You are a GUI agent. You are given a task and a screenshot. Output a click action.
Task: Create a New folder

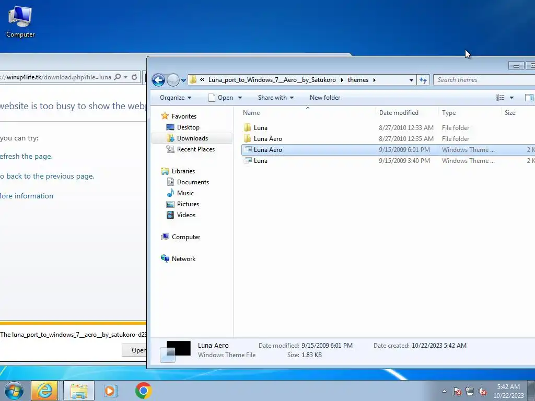(x=325, y=98)
